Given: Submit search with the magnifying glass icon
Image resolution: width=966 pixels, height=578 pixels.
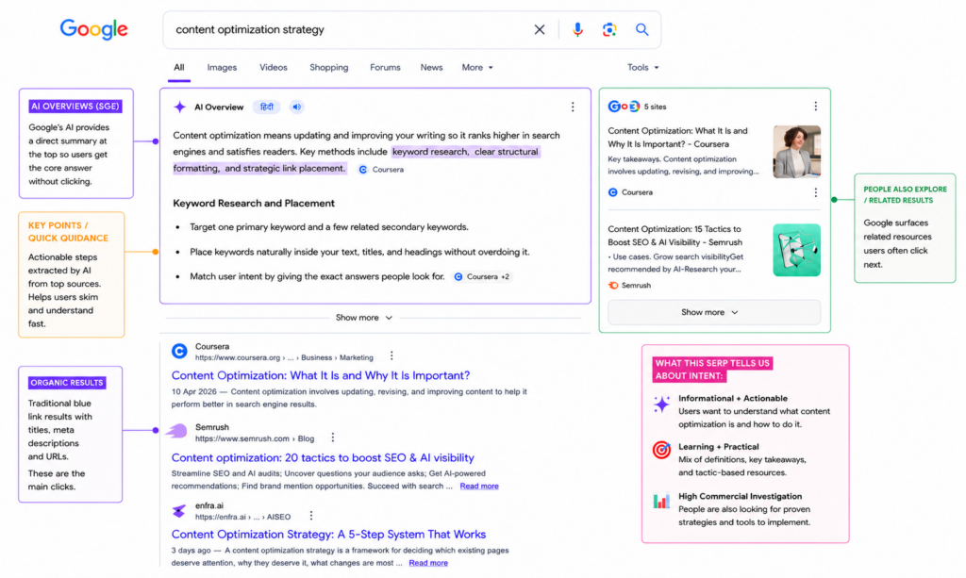Looking at the screenshot, I should [x=641, y=29].
